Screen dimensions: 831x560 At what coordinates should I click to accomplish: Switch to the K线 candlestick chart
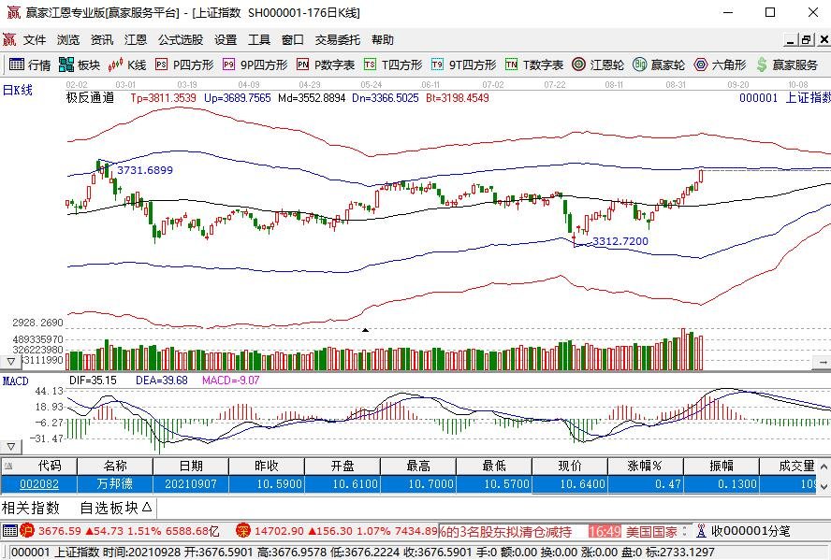click(127, 65)
